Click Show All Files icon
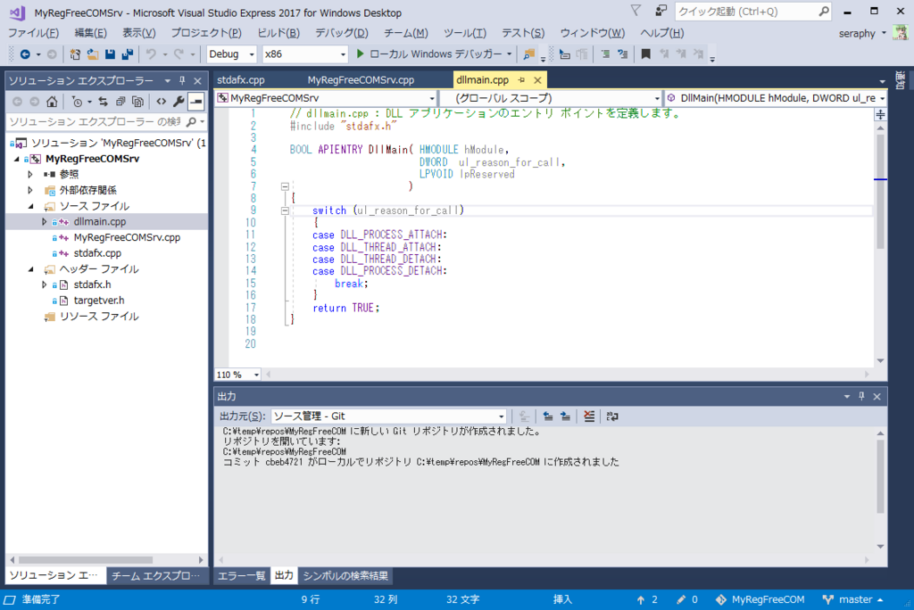This screenshot has height=610, width=914. point(137,102)
